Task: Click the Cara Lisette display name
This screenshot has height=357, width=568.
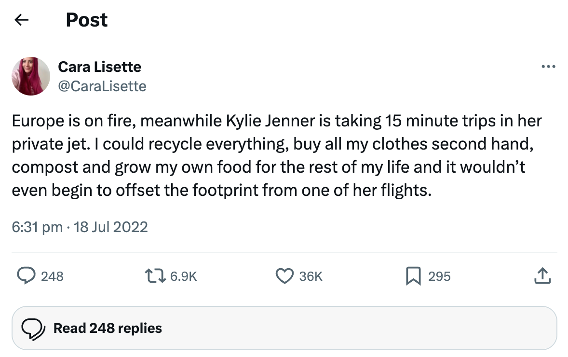Action: [99, 67]
